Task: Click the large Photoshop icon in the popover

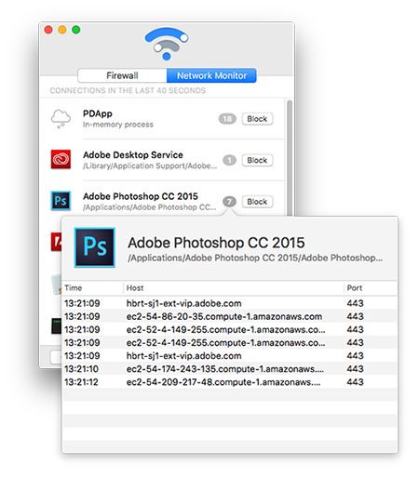Action: pyautogui.click(x=95, y=247)
